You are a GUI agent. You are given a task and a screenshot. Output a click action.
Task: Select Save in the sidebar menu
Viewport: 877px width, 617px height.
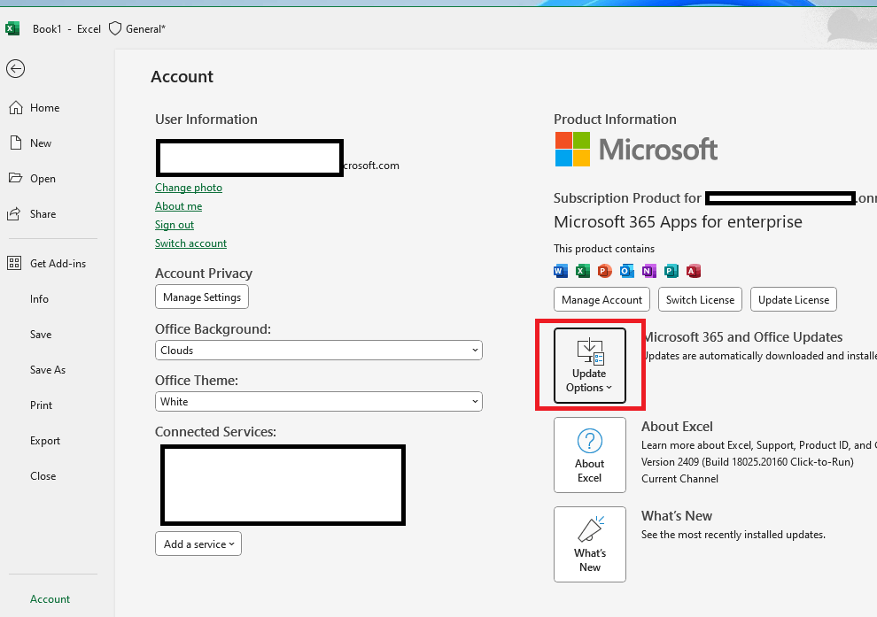click(41, 335)
